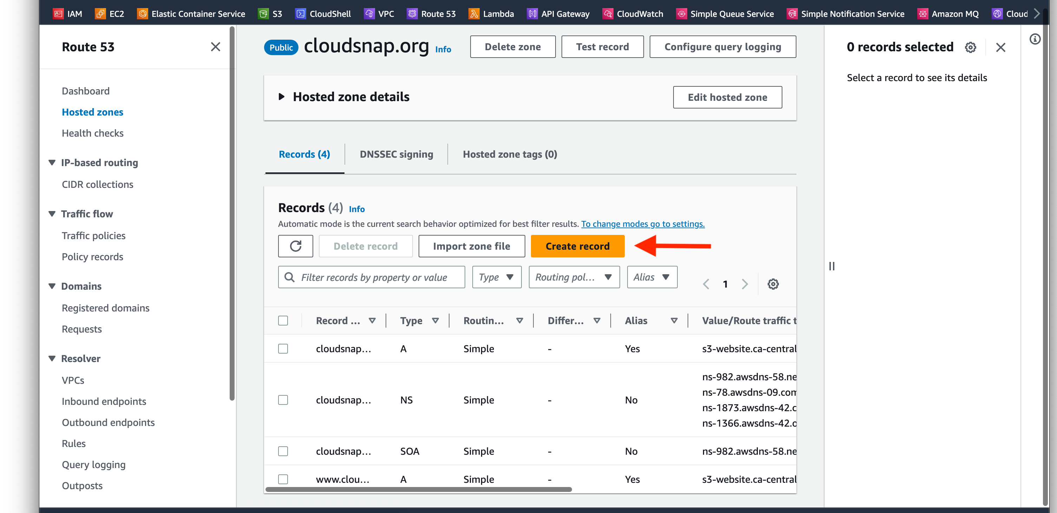Open Route 53 favorites bar shortcut
Screen dimensions: 1057x513
431,14
